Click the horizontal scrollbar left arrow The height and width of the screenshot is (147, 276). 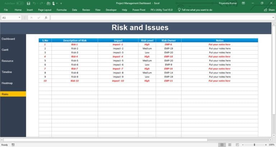pyautogui.click(x=2, y=140)
